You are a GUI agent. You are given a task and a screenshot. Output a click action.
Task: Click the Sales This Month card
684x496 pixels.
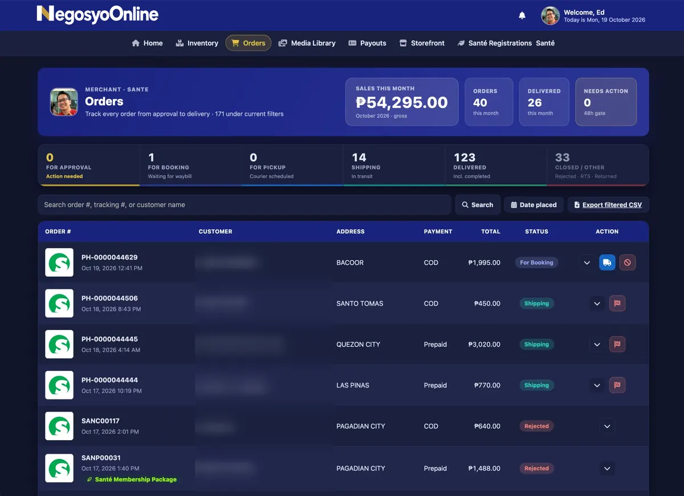[402, 102]
